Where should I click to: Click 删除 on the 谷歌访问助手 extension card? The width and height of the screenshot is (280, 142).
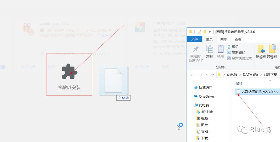pyautogui.click(x=165, y=67)
